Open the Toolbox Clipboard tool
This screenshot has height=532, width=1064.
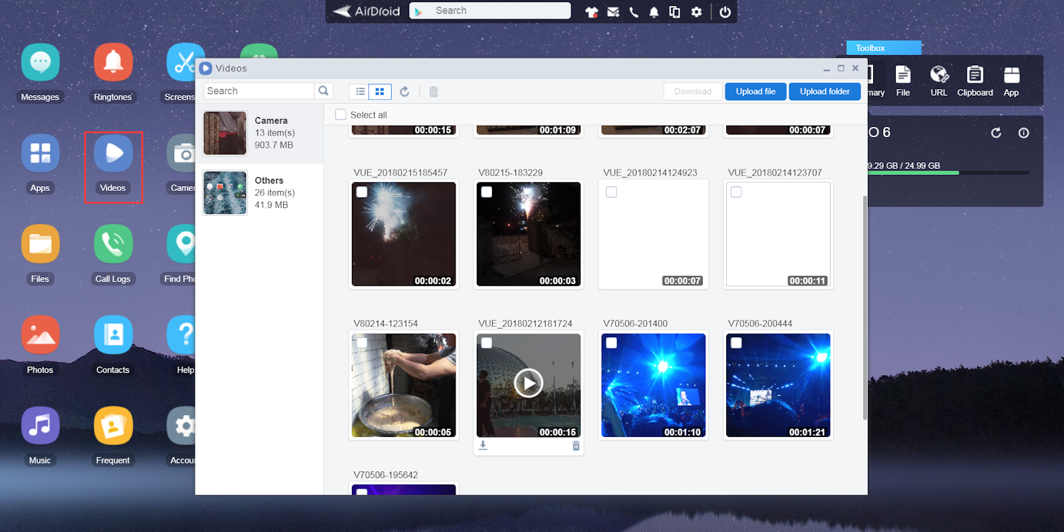point(975,82)
